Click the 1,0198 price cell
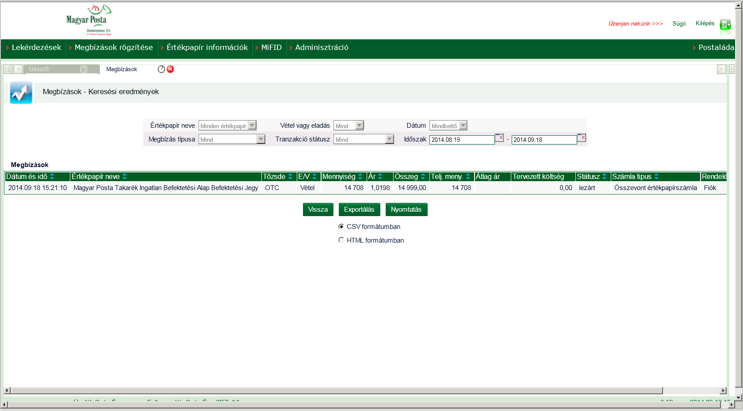743x411 pixels. pyautogui.click(x=380, y=188)
